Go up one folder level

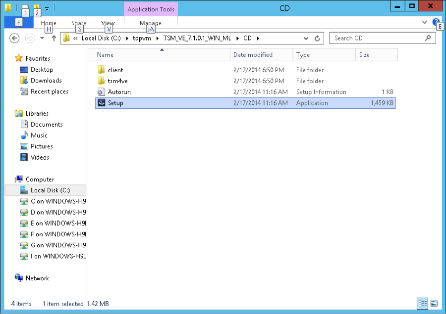pyautogui.click(x=54, y=38)
